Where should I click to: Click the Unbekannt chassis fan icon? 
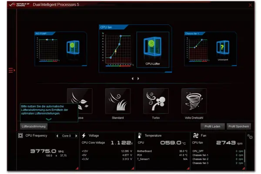click(x=223, y=47)
